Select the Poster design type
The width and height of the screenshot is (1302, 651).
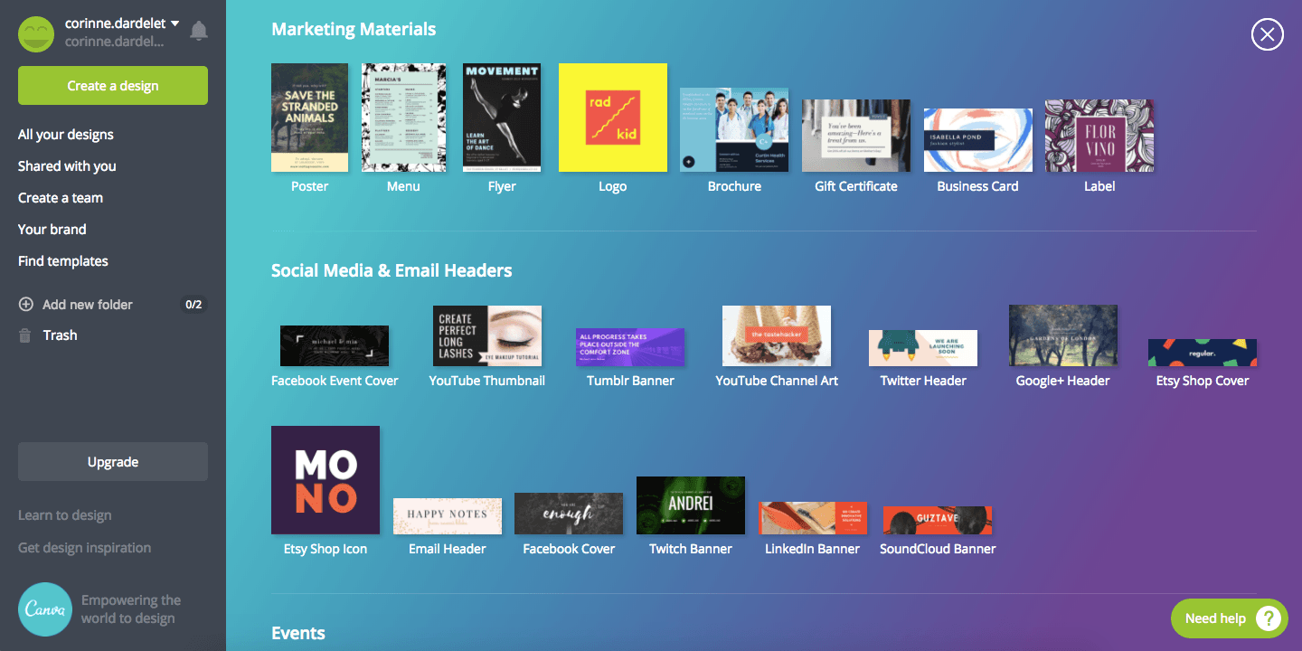pos(309,118)
